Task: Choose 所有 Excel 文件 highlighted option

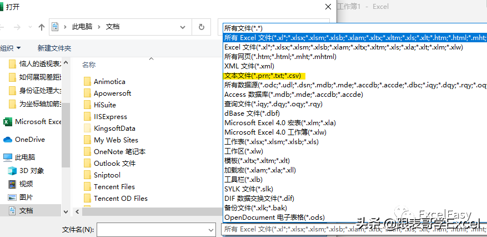Action: point(355,38)
